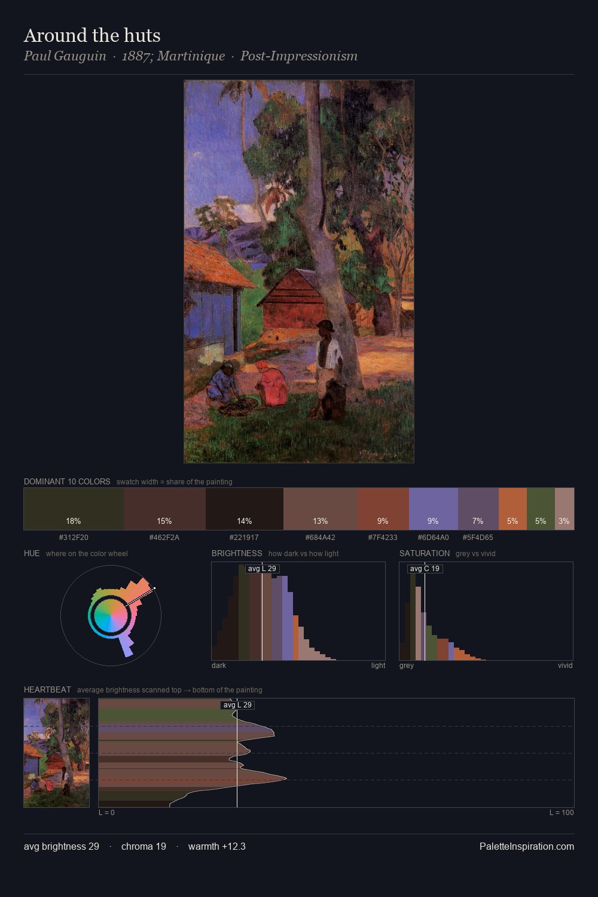This screenshot has height=897, width=598.
Task: Select the 9% violet-blue swatch
Action: tap(434, 509)
